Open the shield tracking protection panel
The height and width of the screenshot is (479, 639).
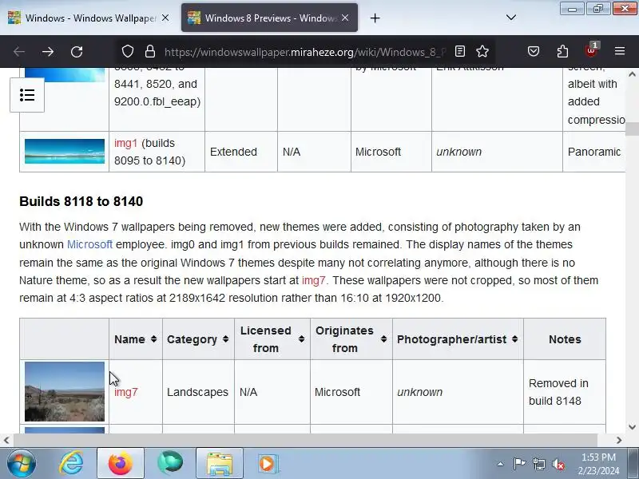(128, 51)
